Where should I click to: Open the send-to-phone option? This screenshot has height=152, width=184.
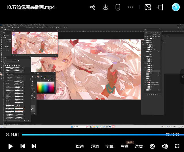point(118,7)
